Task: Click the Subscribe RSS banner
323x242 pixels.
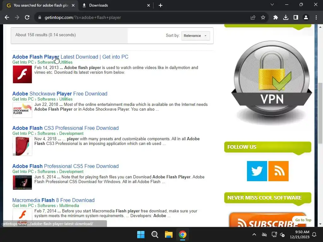Action: (x=267, y=220)
